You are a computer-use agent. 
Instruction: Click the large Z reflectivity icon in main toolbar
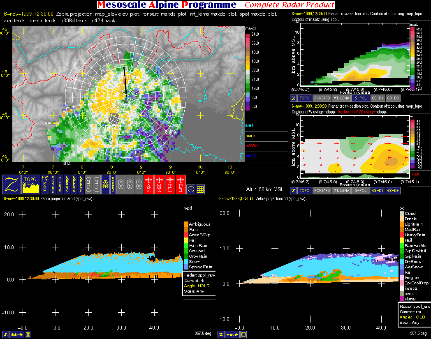(11, 184)
